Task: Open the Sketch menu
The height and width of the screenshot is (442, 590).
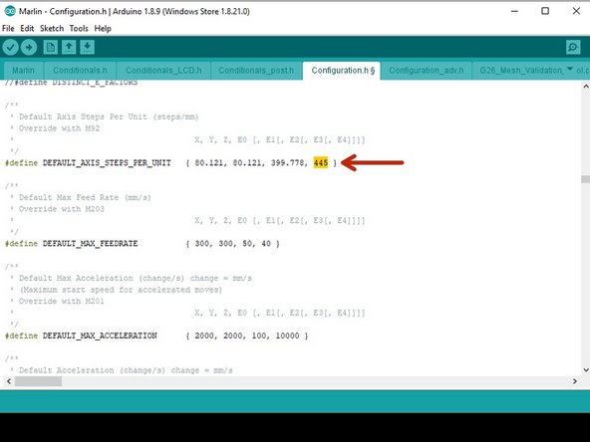Action: coord(52,29)
